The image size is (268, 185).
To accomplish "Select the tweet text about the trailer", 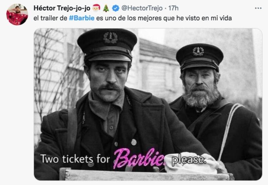I will (133, 18).
